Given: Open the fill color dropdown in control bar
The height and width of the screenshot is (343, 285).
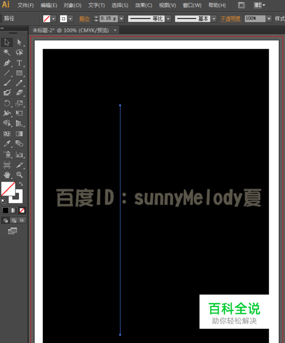Looking at the screenshot, I should click(x=54, y=19).
